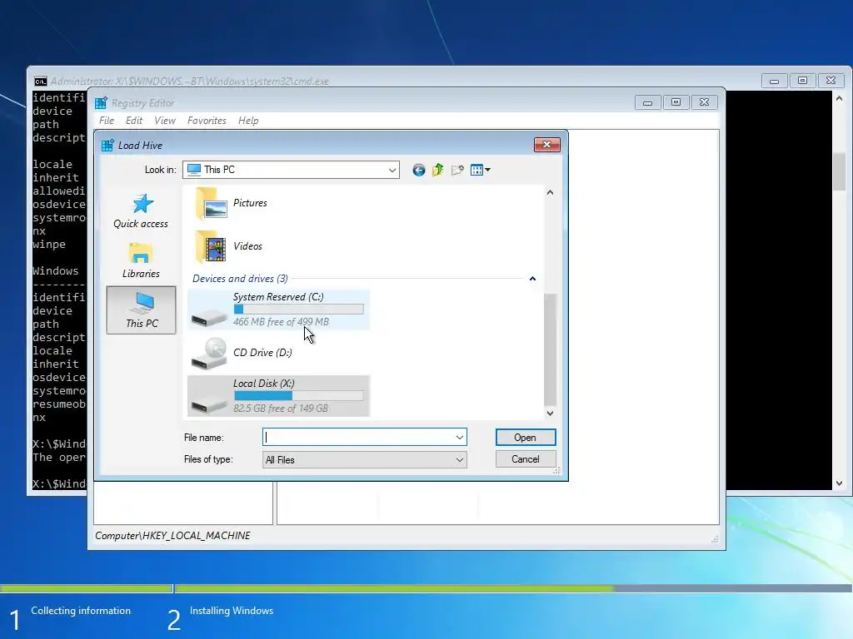Close the Load Hive dialog
The width and height of the screenshot is (853, 639).
546,145
